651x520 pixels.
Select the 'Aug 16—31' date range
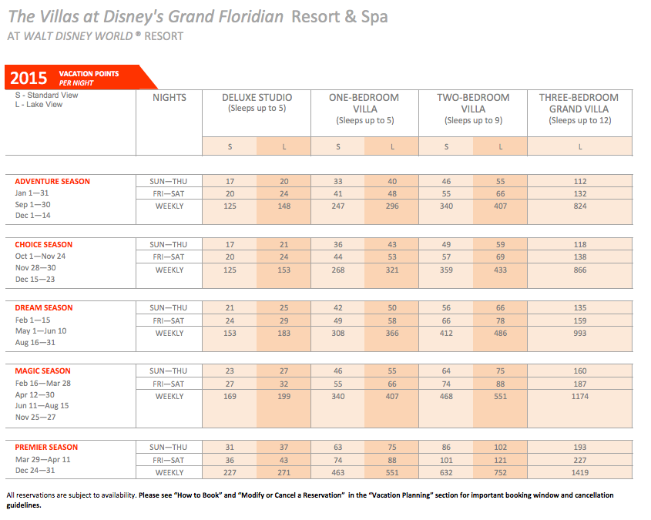[35, 343]
